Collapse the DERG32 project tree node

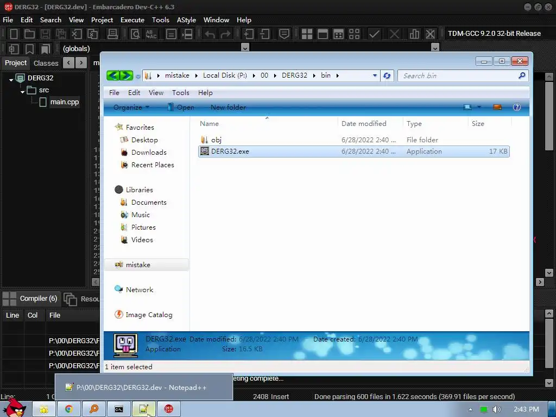tap(11, 80)
